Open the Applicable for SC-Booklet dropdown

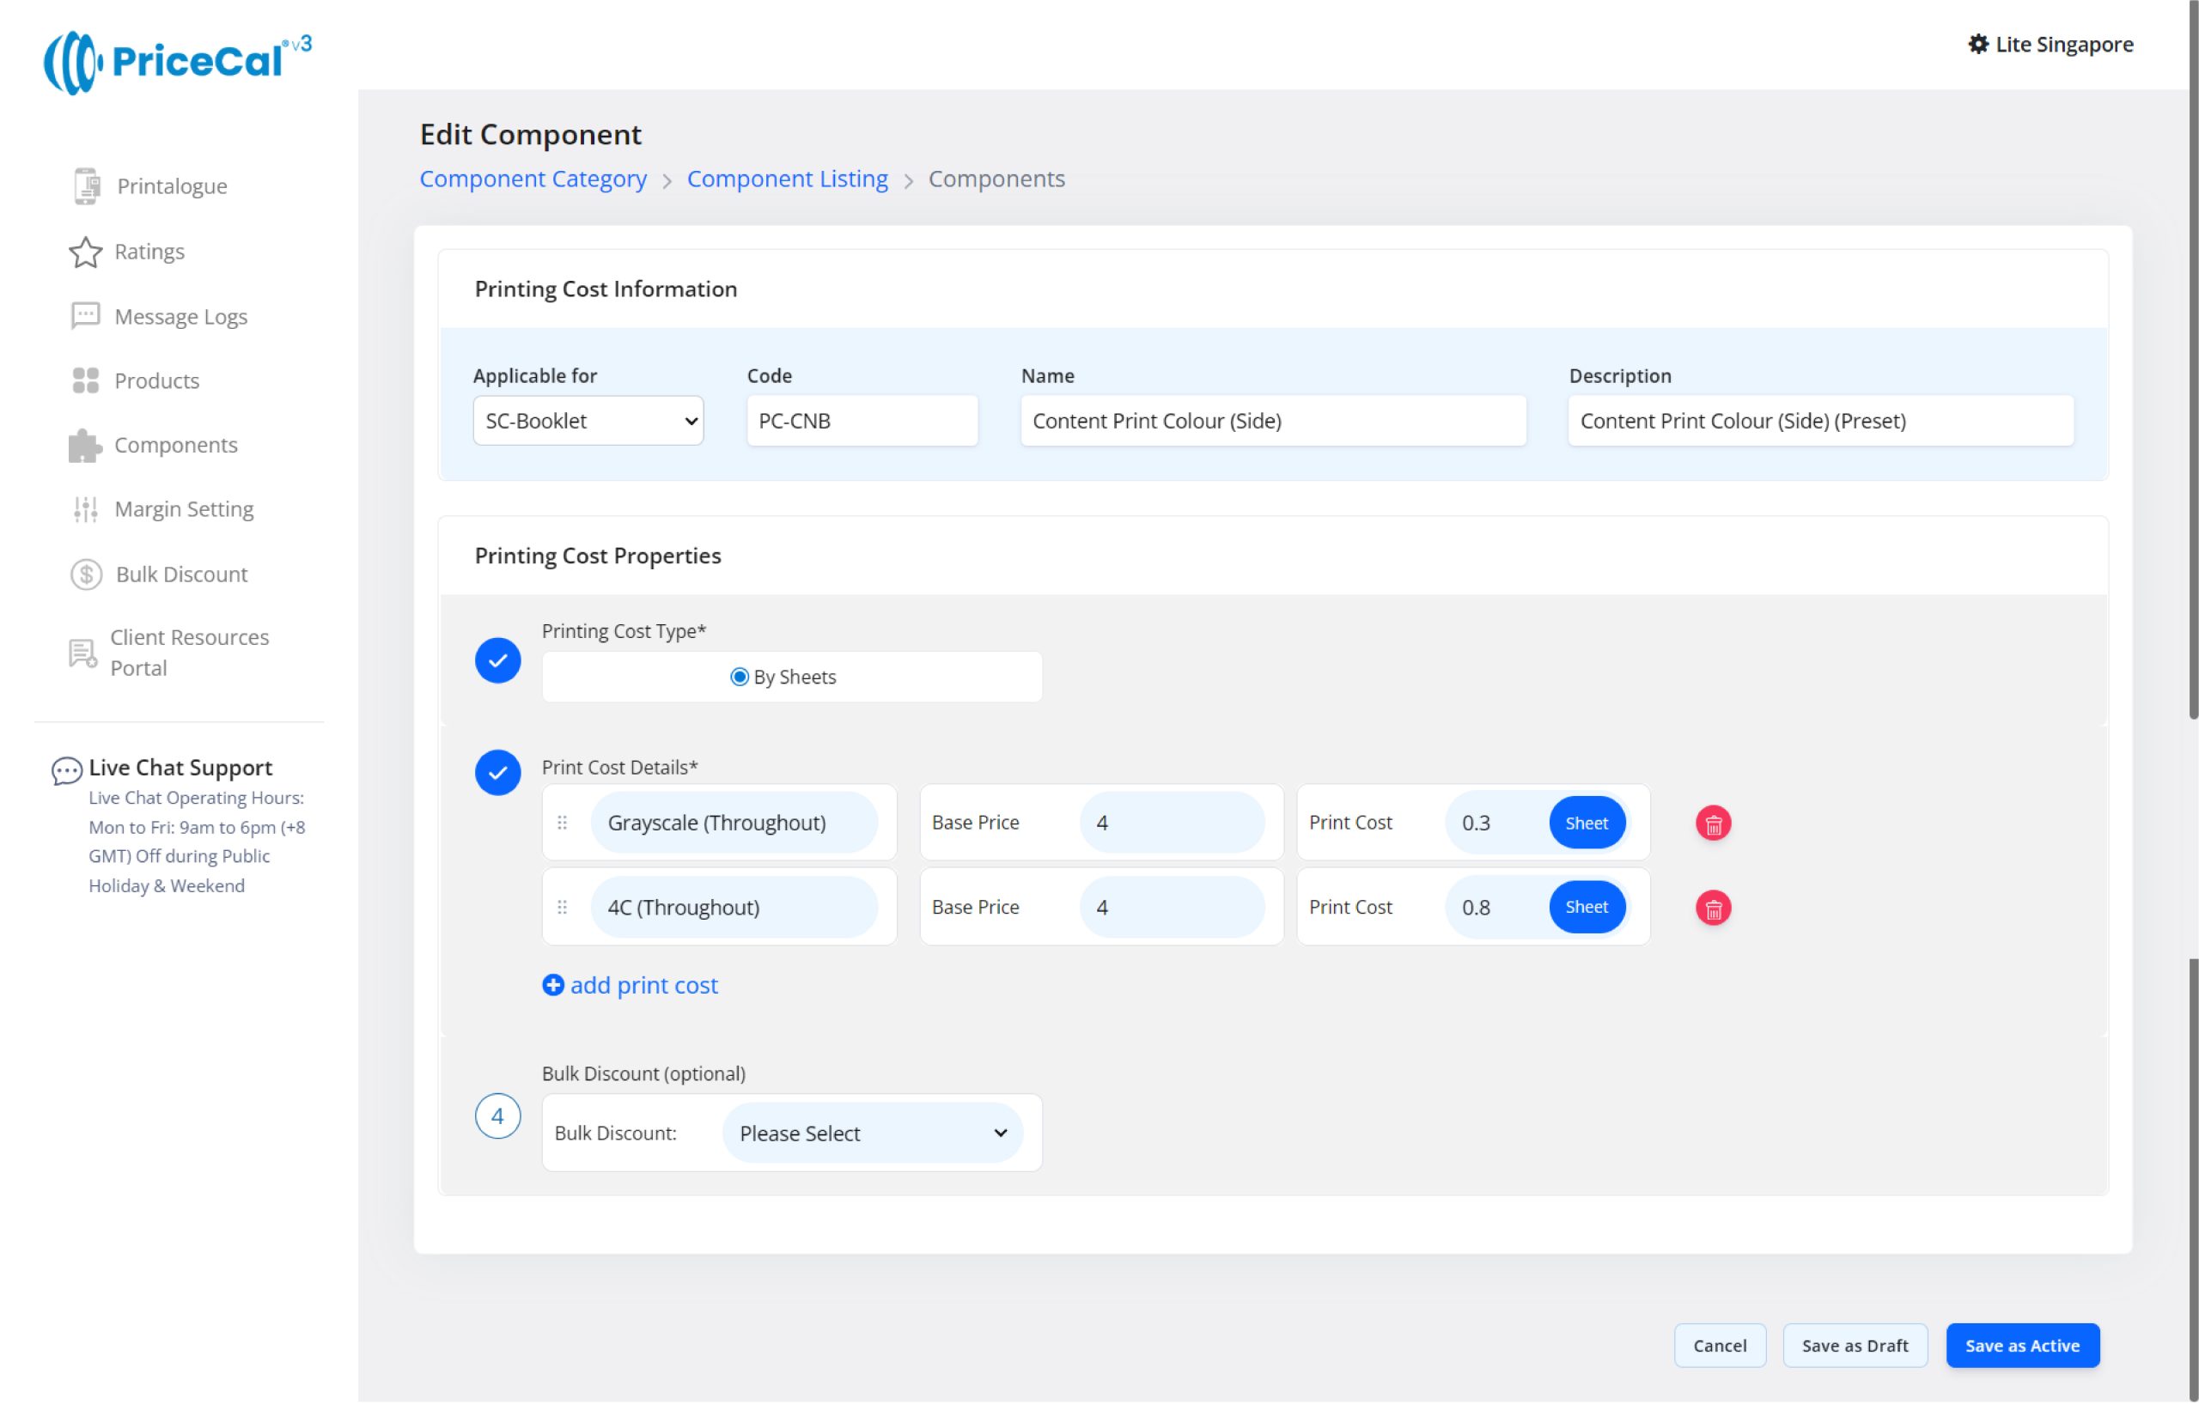coord(588,421)
